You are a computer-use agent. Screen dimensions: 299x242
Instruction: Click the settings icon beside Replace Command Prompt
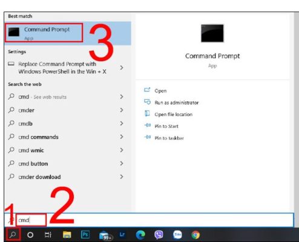pos(11,64)
